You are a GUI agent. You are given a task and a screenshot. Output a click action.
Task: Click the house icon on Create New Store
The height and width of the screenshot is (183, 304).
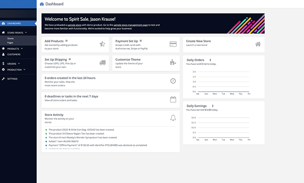(x=258, y=44)
